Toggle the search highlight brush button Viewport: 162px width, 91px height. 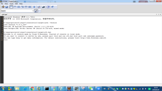click(x=36, y=11)
